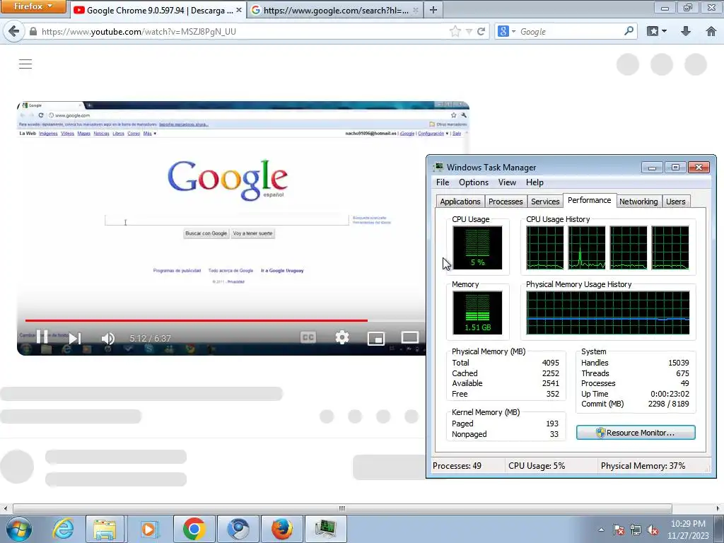The width and height of the screenshot is (724, 543).
Task: Switch to the Users tab
Action: [675, 202]
